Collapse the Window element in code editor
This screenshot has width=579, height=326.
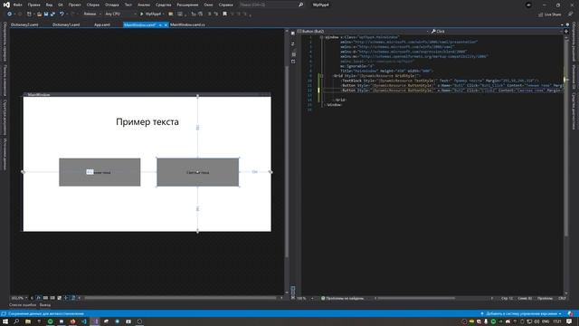click(322, 37)
